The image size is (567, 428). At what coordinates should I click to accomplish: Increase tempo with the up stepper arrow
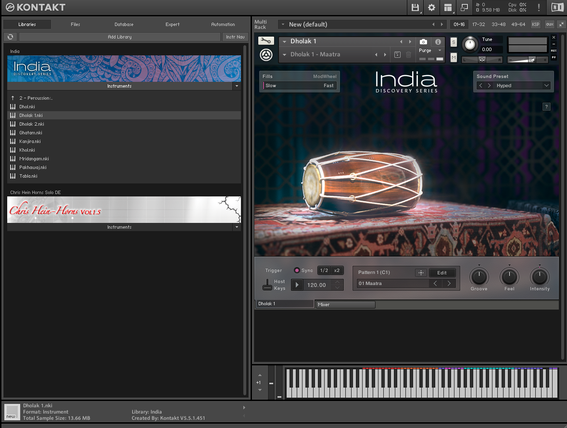[338, 282]
